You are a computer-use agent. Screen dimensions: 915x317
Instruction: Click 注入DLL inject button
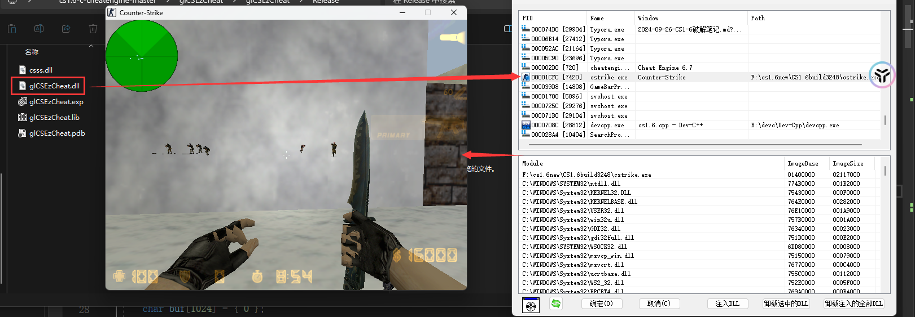(728, 303)
